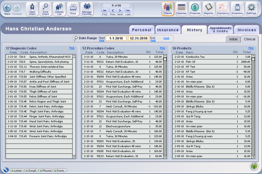Select the 7 Herb Consult row dated 2-23-10
The height and width of the screenshot is (174, 262).
pyautogui.click(x=123, y=106)
